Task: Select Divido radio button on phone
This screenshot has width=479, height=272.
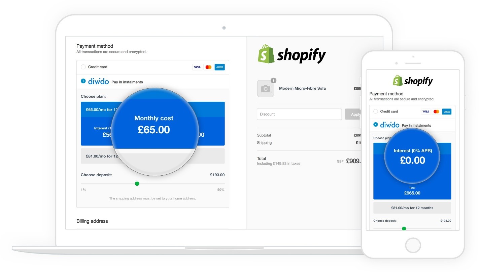Action: 376,125
